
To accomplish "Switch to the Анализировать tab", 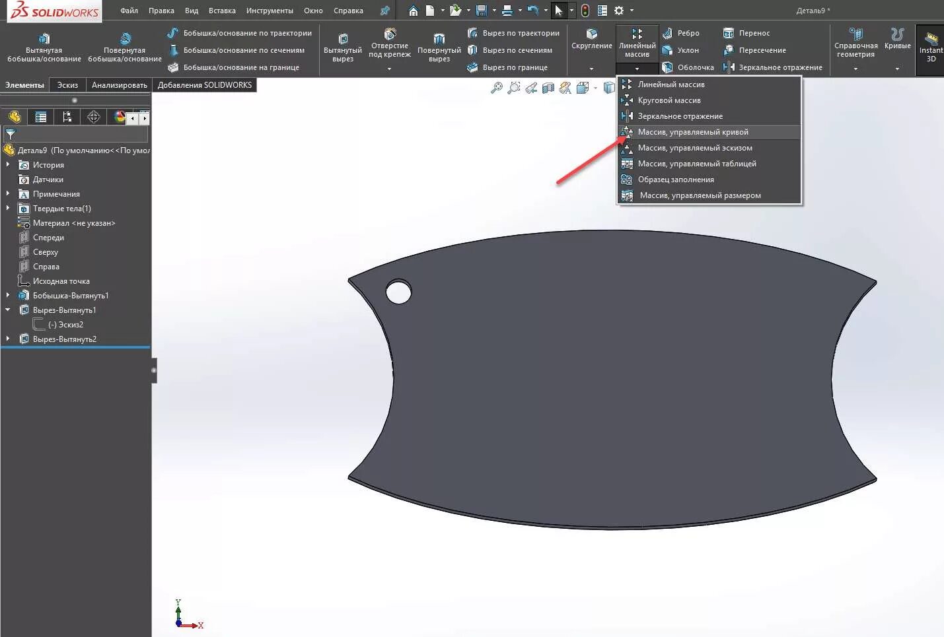I will (x=119, y=85).
